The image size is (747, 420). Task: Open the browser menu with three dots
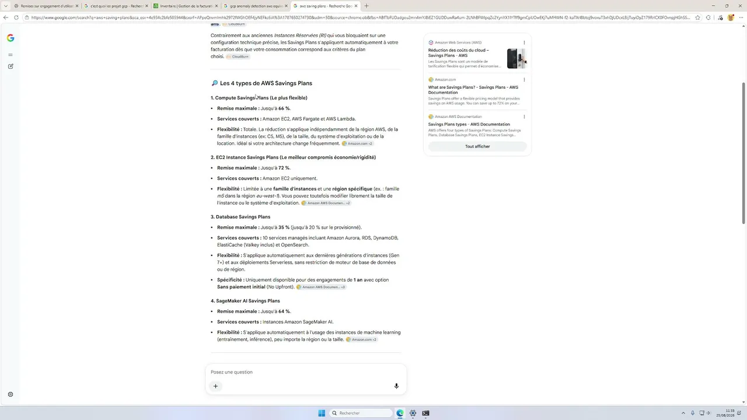[741, 17]
